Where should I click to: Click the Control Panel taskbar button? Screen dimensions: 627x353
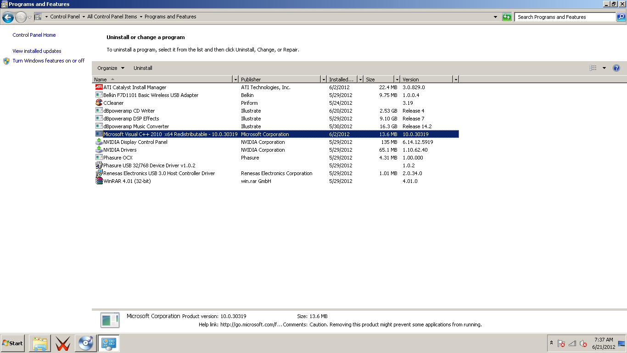click(x=109, y=343)
